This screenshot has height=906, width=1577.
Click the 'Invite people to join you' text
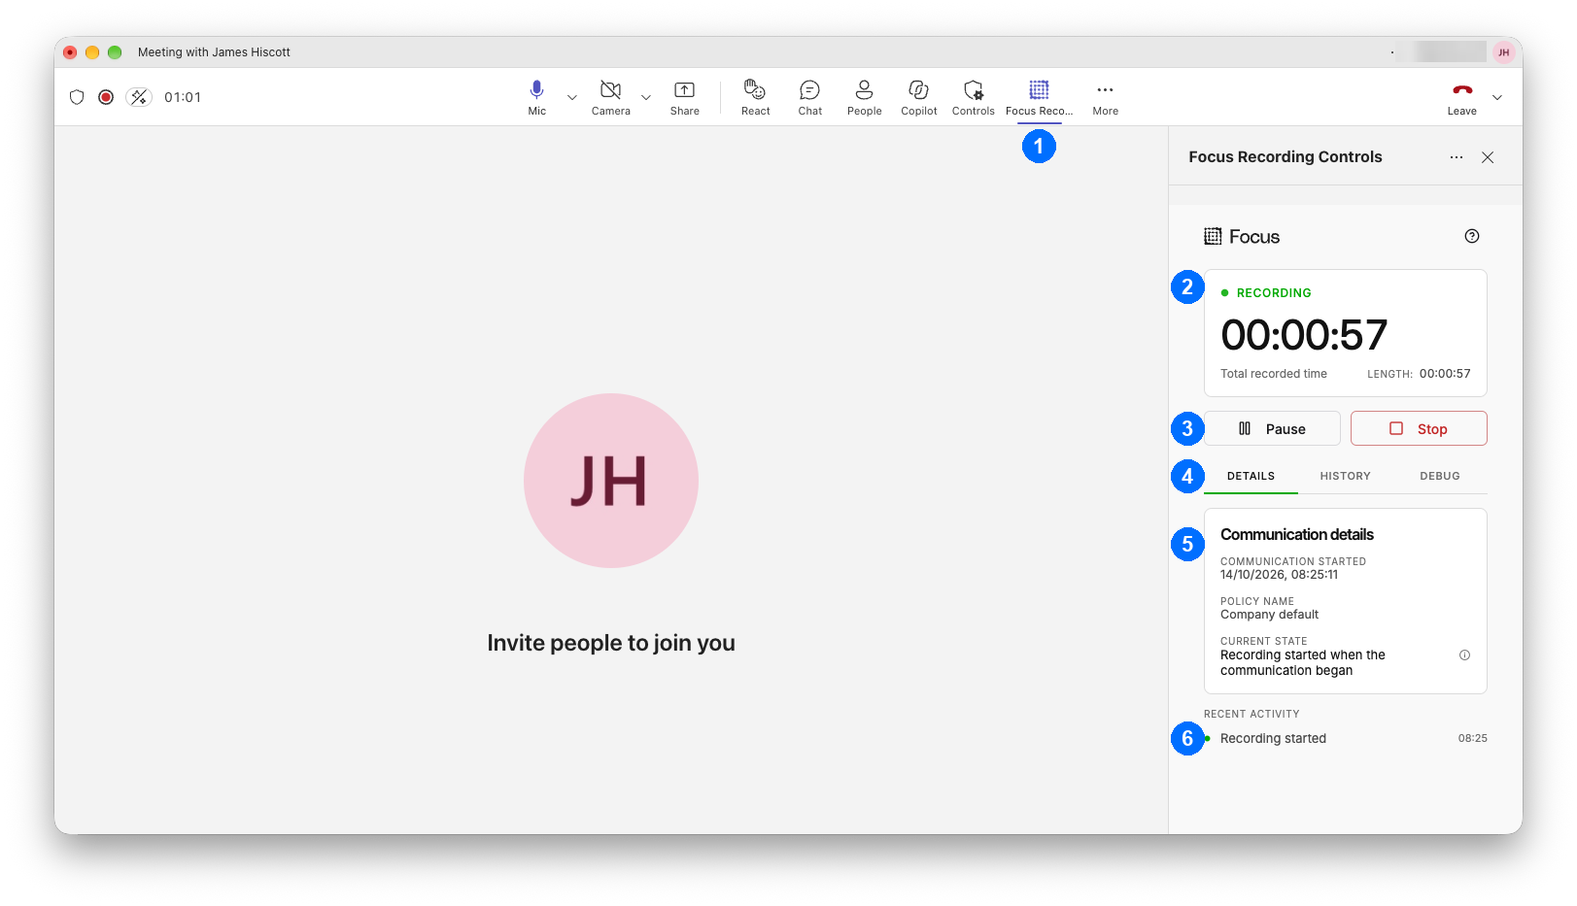[x=611, y=643]
